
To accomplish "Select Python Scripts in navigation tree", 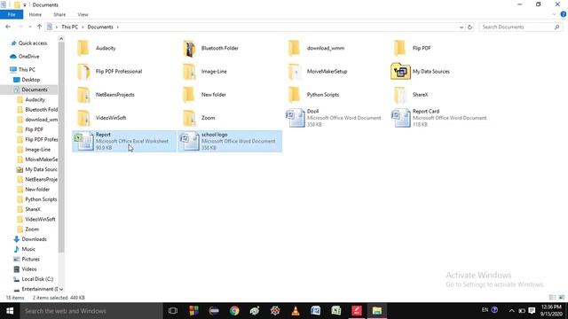I will [41, 199].
